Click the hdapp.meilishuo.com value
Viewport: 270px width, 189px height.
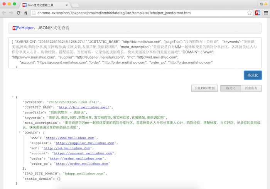click(x=84, y=174)
